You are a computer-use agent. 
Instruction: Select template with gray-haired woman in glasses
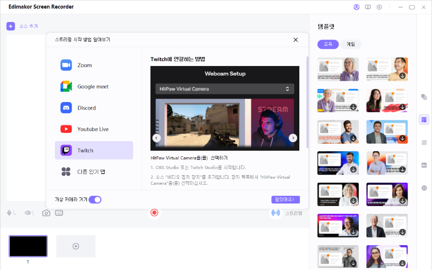(x=338, y=69)
